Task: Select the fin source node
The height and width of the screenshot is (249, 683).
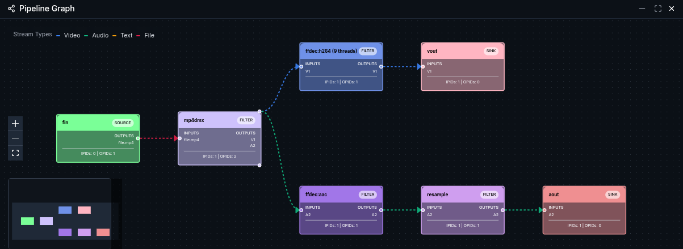Action: point(98,138)
